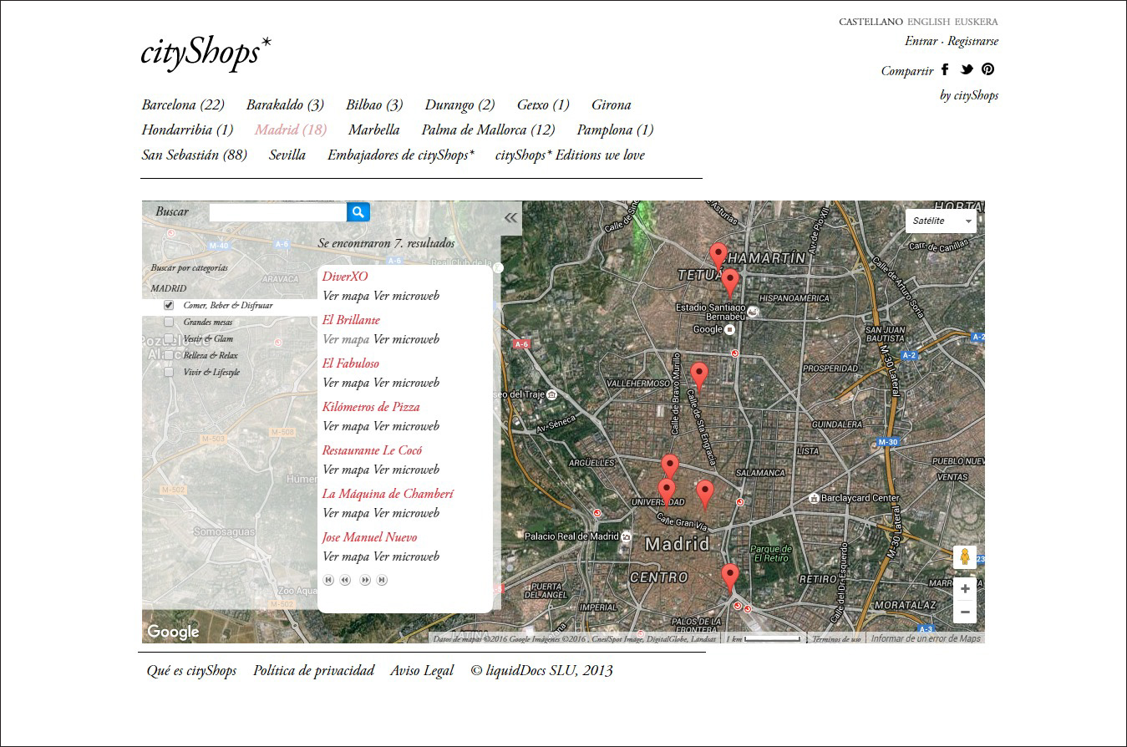Switch language to CASTELLANO
The height and width of the screenshot is (747, 1127).
coord(871,22)
